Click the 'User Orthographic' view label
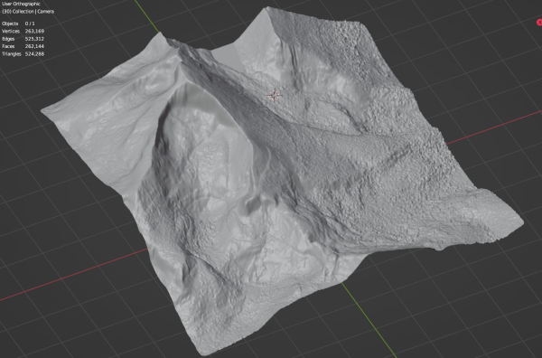 coord(21,4)
